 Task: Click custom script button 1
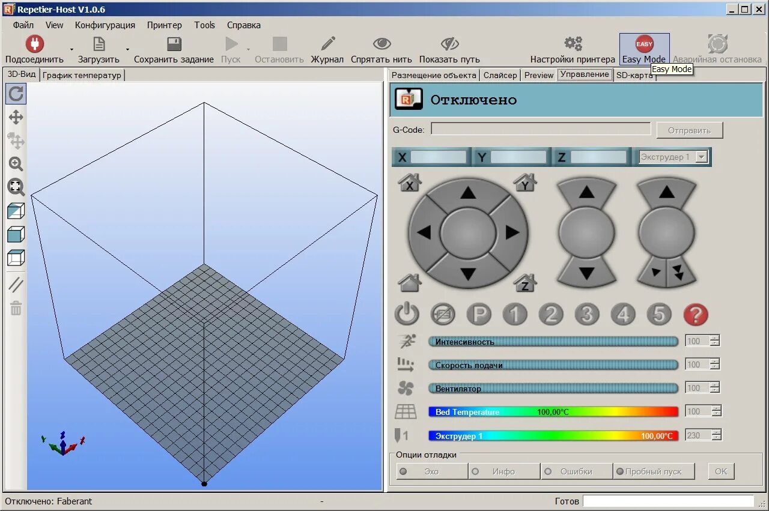point(515,314)
